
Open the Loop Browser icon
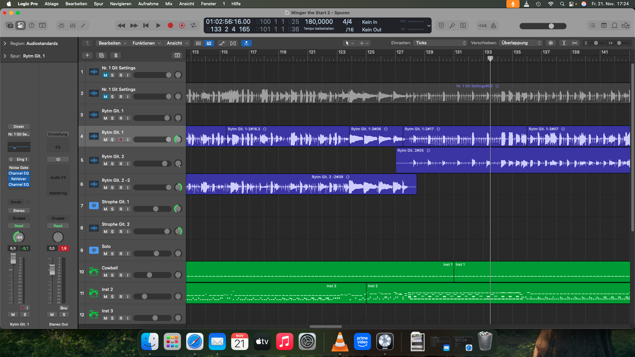[x=614, y=25]
